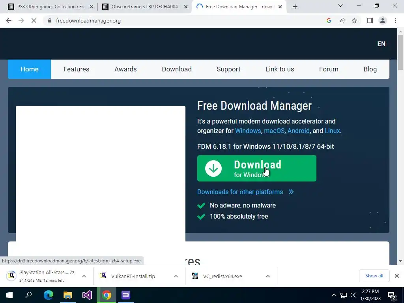Open Link to us navigation item
Viewport: 404px width, 303px height.
pos(280,69)
